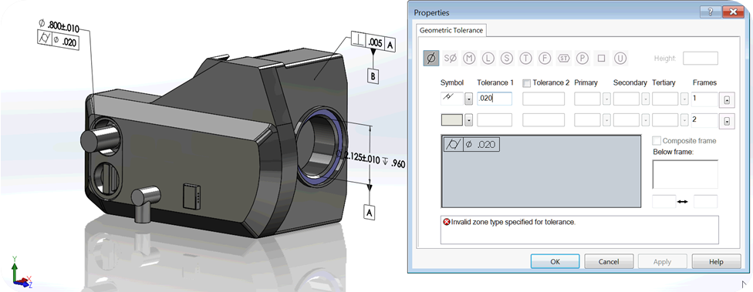
Task: Click the Tolerance 1 field containing .020
Action: coord(494,99)
